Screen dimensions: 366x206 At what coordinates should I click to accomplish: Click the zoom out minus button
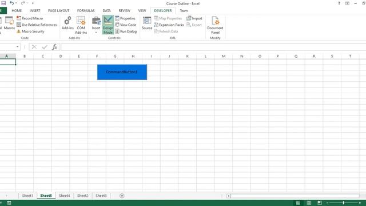coord(327,203)
